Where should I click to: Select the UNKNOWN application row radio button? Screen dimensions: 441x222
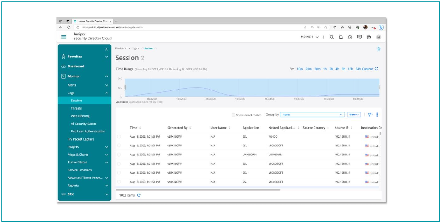tap(119, 155)
